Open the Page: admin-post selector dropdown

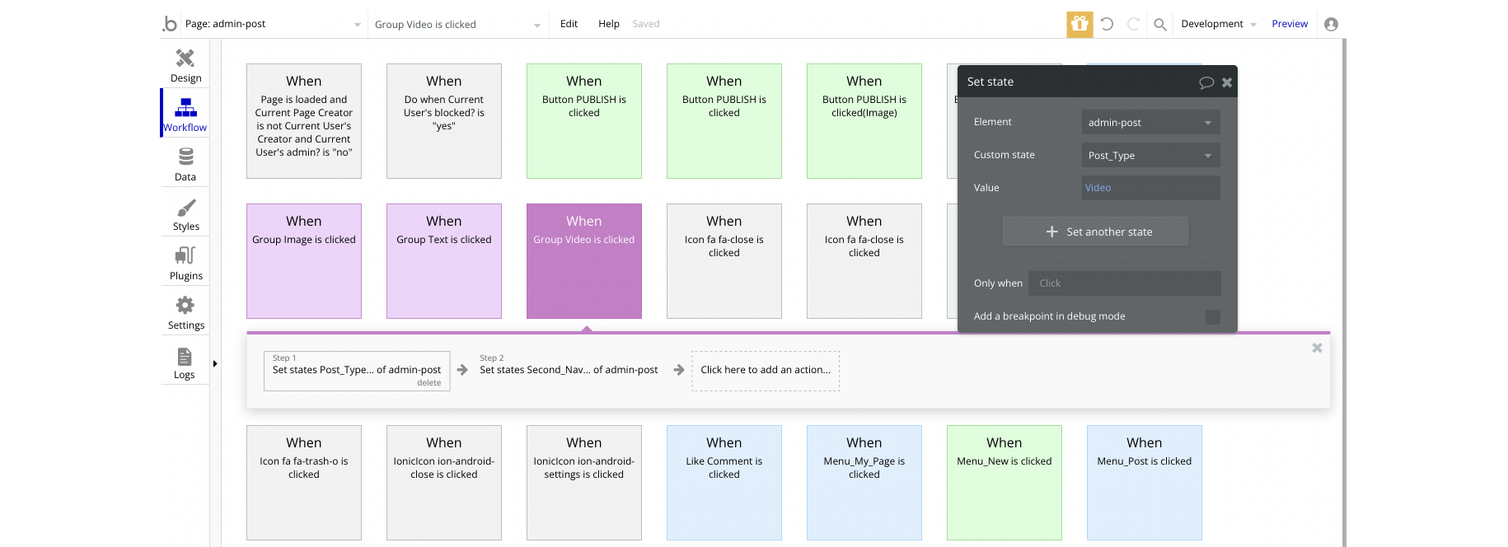(273, 24)
